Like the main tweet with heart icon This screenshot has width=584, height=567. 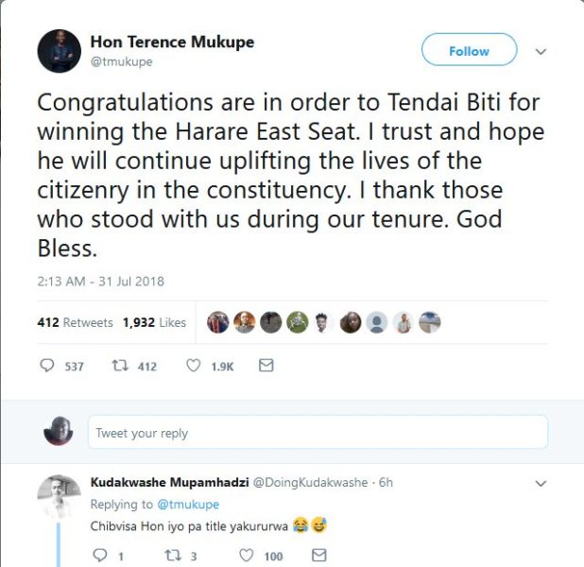(x=193, y=366)
